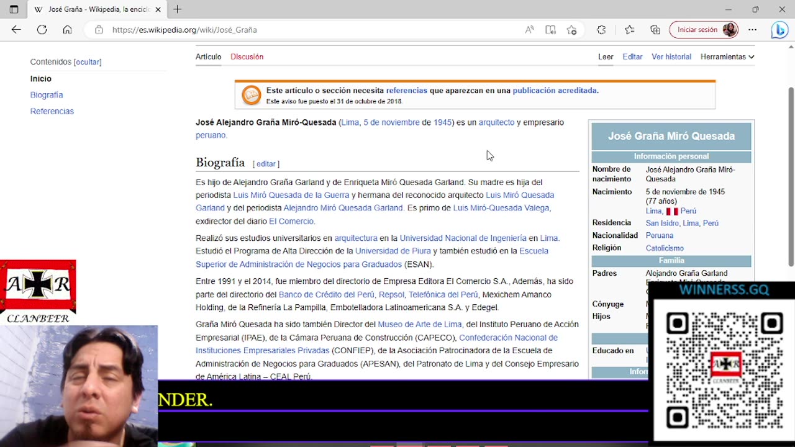The height and width of the screenshot is (447, 795).
Task: Click the address bar URL
Action: point(184,30)
